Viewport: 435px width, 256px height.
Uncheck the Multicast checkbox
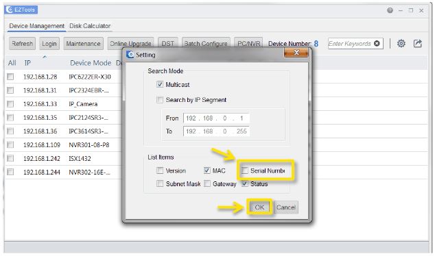(160, 84)
